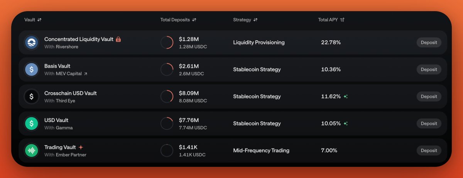Viewport: 463px width, 178px height.
Task: Open the Basis Vault name
Action: [57, 66]
